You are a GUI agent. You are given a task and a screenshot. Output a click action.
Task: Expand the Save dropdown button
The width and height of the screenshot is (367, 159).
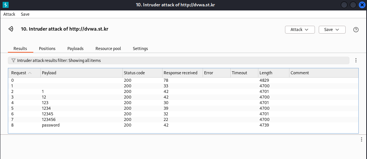332,29
